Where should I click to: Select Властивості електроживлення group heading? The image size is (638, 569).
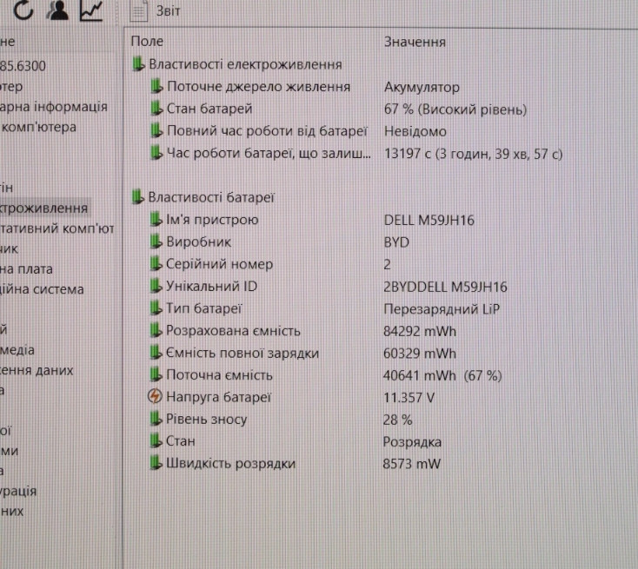pos(245,64)
